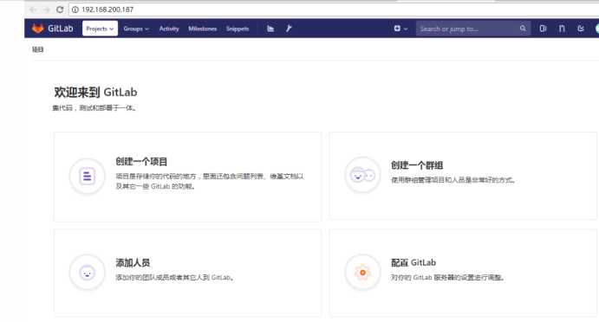Open the instance statistics chart icon
The image size is (599, 322).
tap(270, 29)
